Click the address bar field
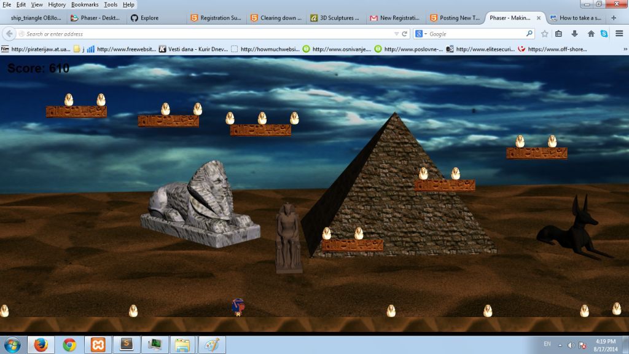Viewport: 629px width, 354px height. coord(203,34)
